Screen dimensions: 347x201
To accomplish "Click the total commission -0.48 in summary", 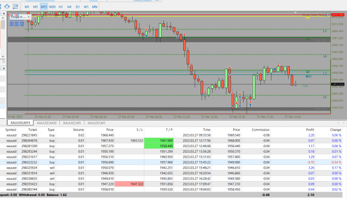I will (265, 195).
